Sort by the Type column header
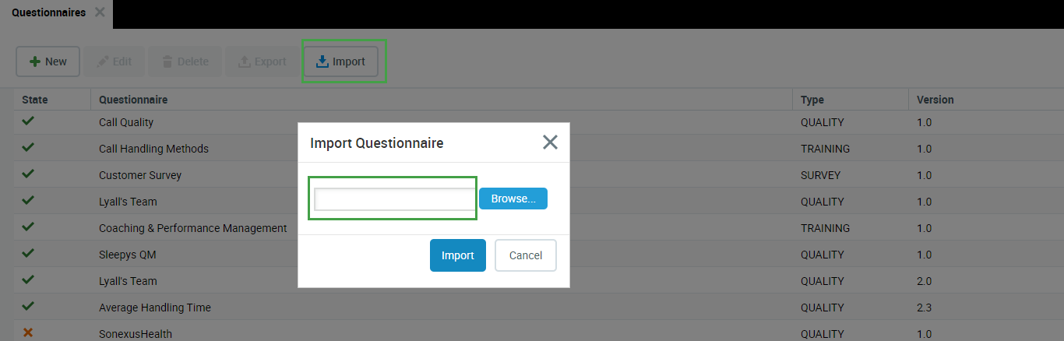The width and height of the screenshot is (1064, 341). tap(812, 100)
